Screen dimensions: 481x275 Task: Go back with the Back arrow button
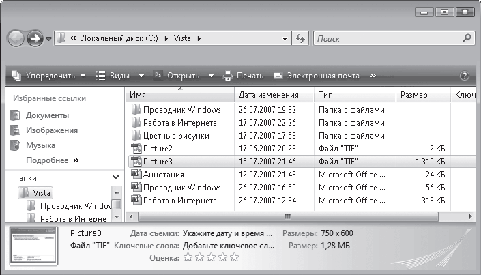[x=15, y=38]
